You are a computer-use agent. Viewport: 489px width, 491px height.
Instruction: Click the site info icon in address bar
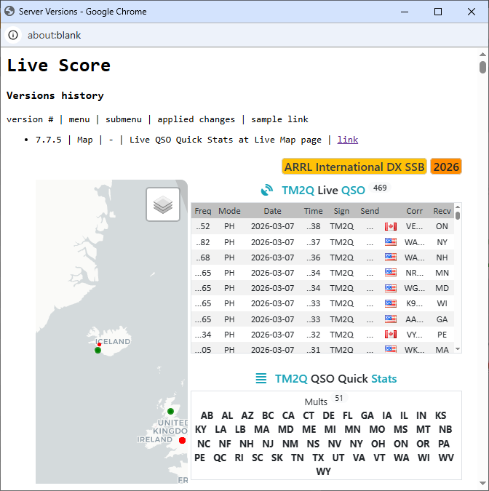(x=13, y=35)
